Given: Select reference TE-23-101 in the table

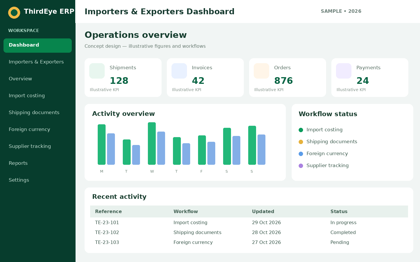Looking at the screenshot, I should point(107,223).
